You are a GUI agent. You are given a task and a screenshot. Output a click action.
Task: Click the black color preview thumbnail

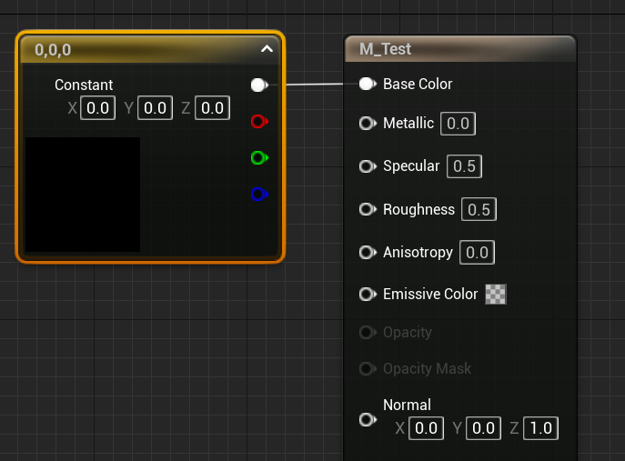coord(83,195)
